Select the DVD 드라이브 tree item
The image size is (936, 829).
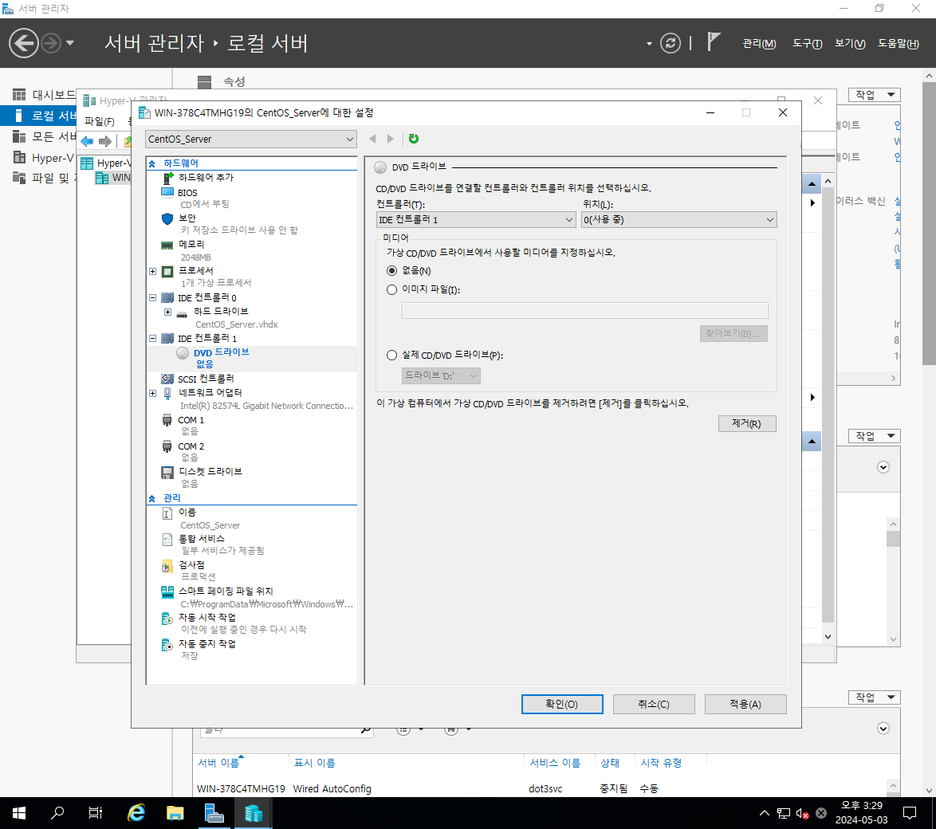221,353
